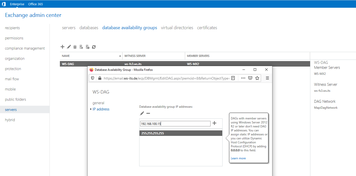The width and height of the screenshot is (356, 176).
Task: Click the IP address input field
Action: [x=175, y=124]
